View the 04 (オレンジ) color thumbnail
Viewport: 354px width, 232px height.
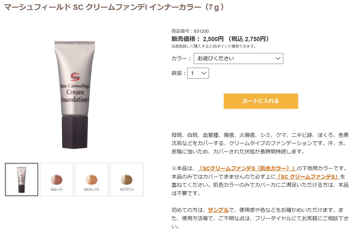91,180
